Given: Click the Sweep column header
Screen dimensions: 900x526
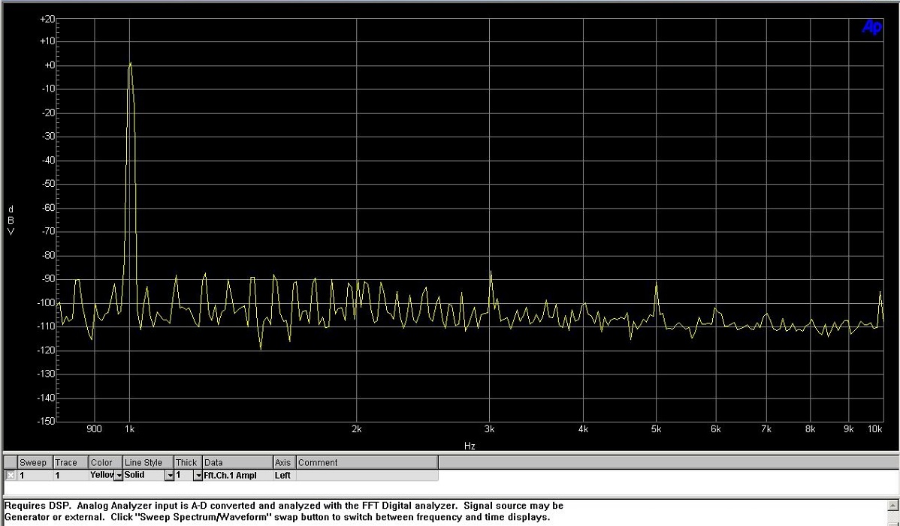Looking at the screenshot, I should pyautogui.click(x=35, y=462).
